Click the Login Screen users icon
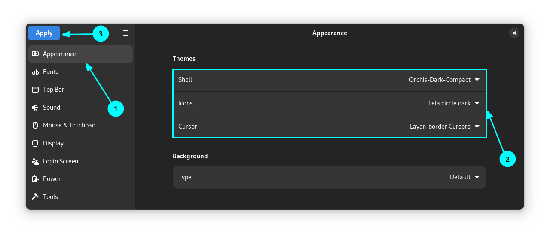This screenshot has height=238, width=550. tap(35, 161)
